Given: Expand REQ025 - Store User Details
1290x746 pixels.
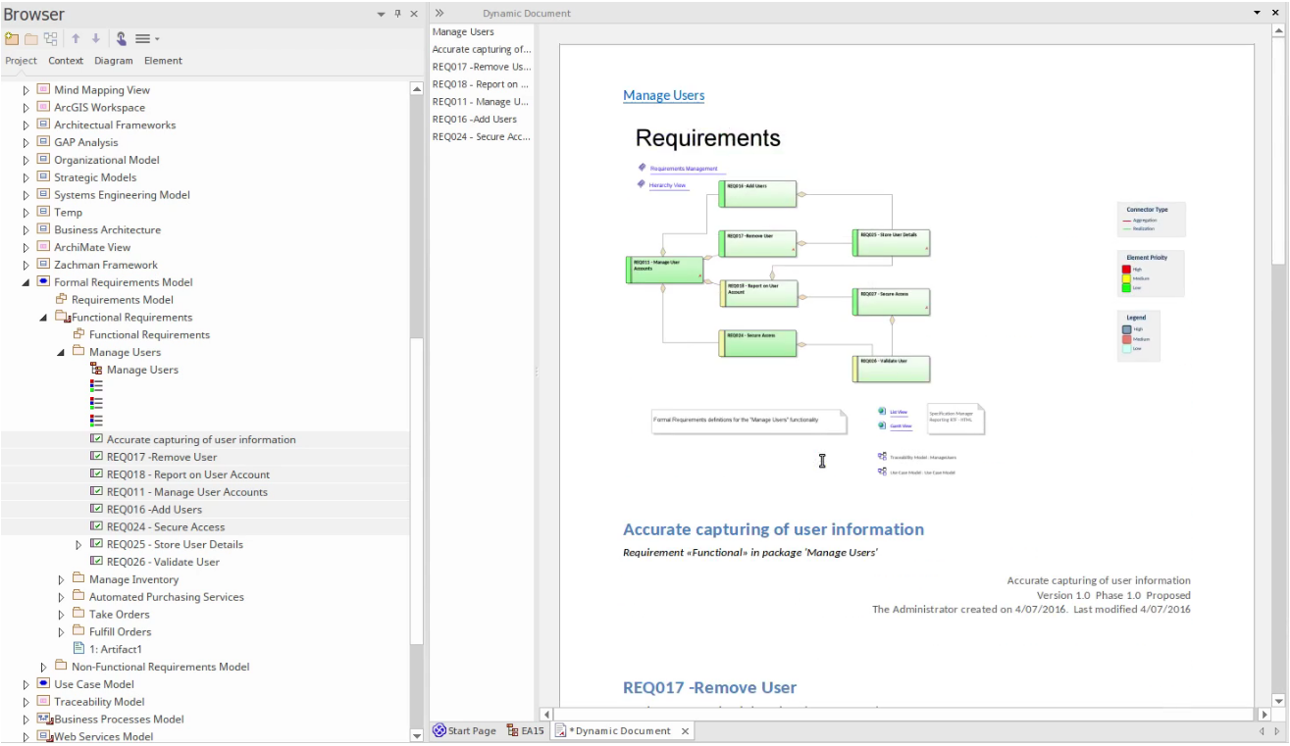Looking at the screenshot, I should click(x=79, y=545).
